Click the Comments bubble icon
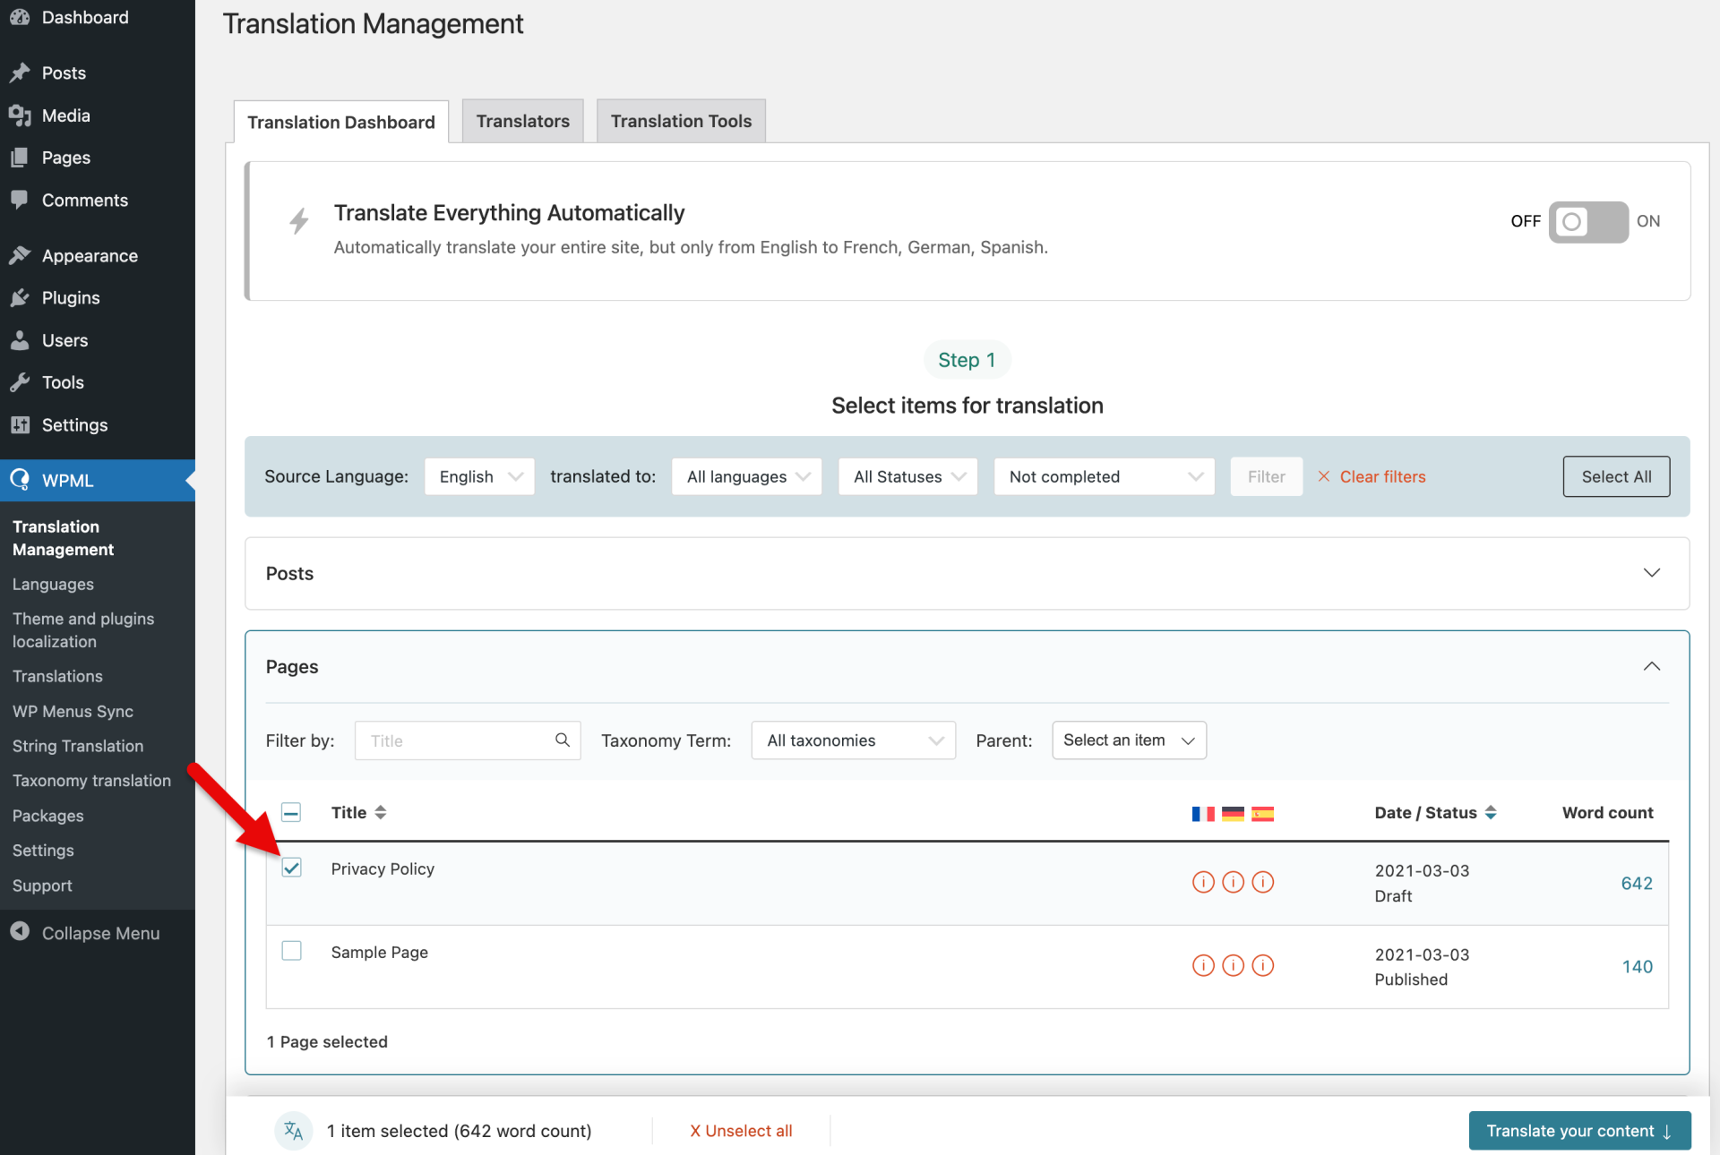 tap(20, 200)
